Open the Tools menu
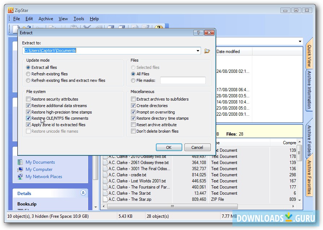The image size is (323, 230). click(79, 18)
